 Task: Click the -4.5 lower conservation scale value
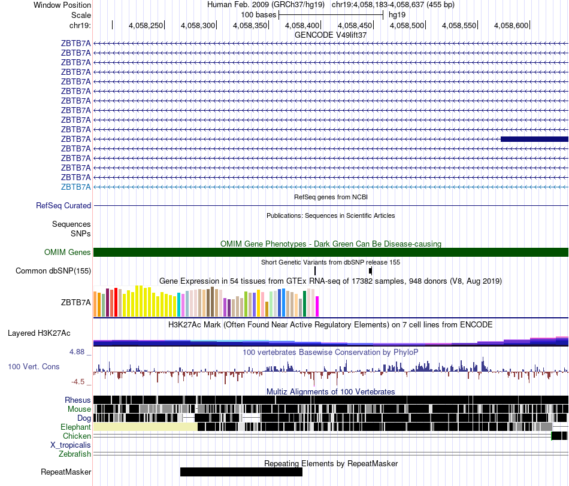coord(78,381)
